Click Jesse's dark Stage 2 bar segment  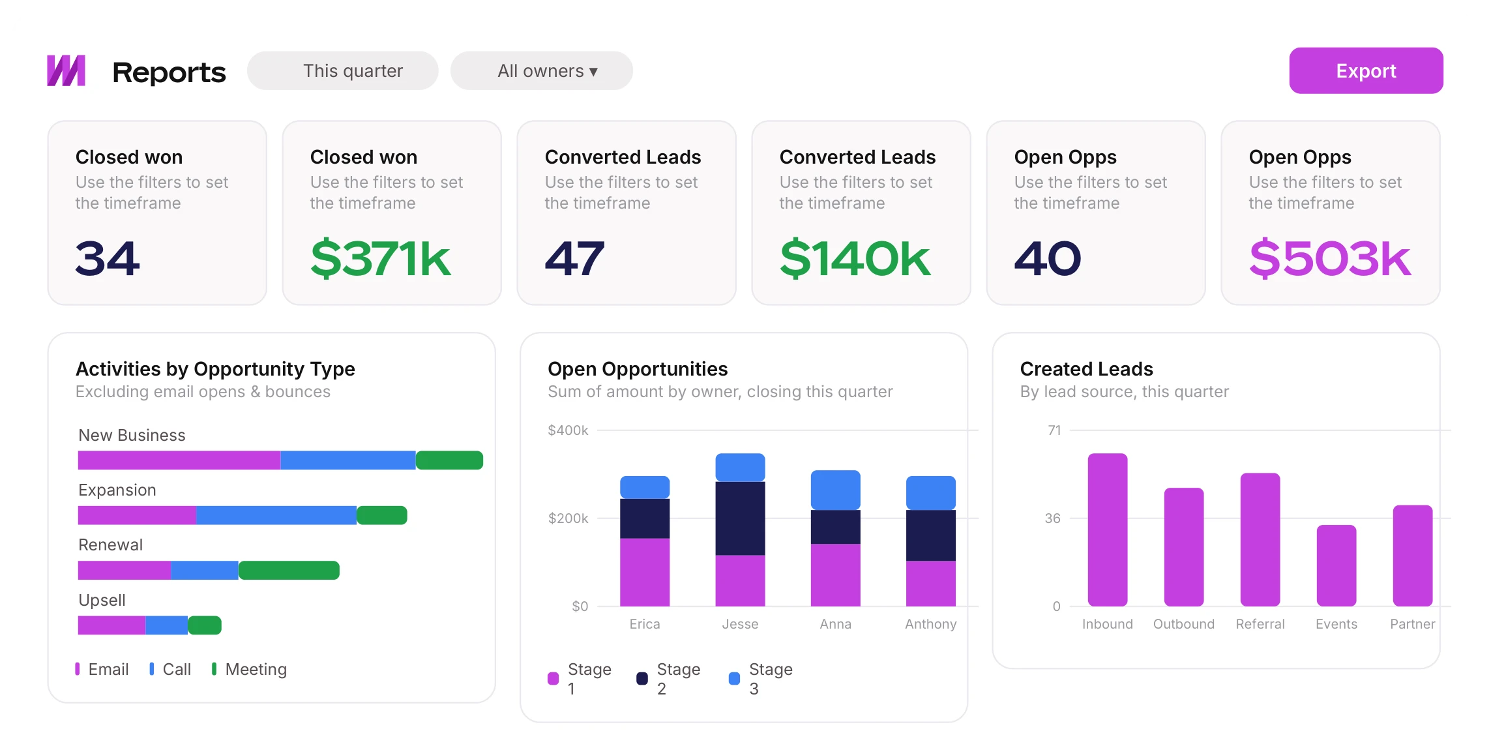[740, 518]
